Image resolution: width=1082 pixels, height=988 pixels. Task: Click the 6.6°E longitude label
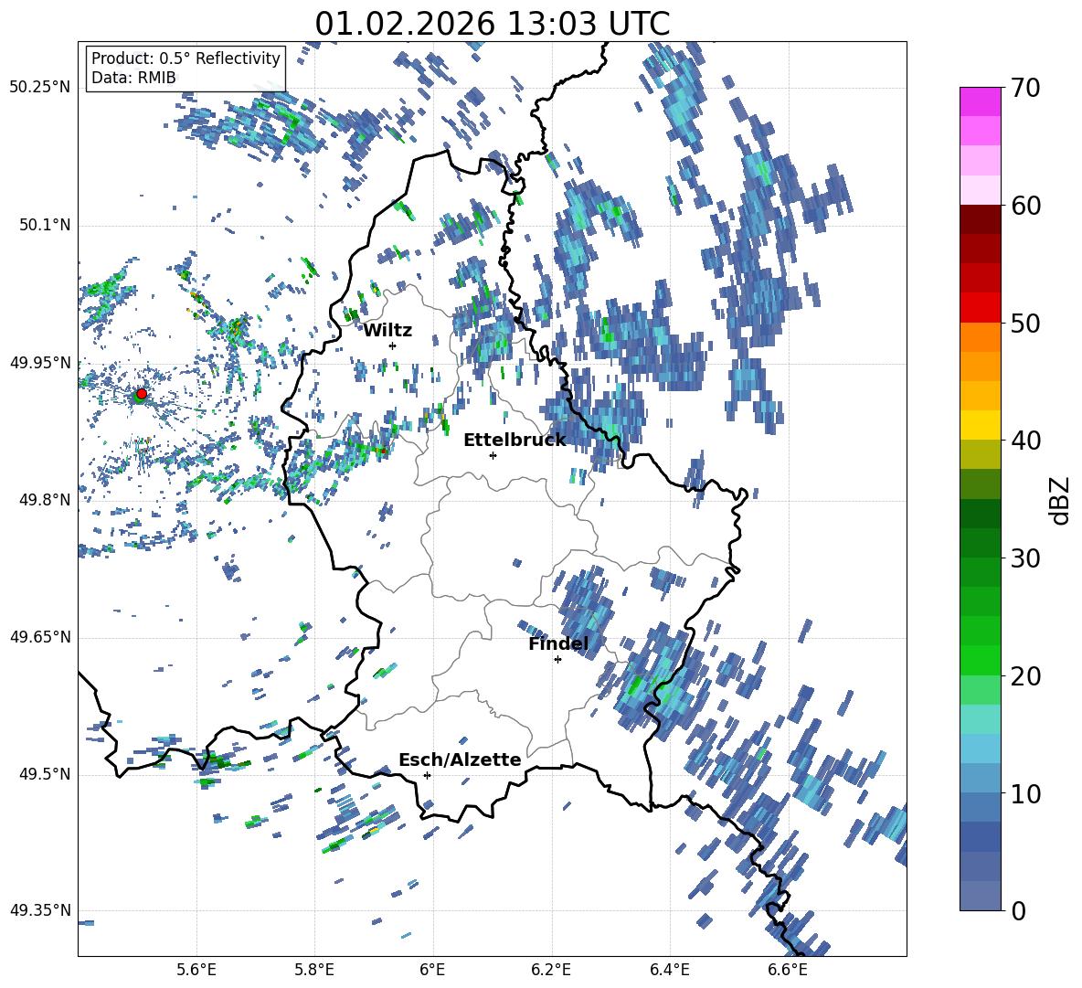tap(788, 970)
